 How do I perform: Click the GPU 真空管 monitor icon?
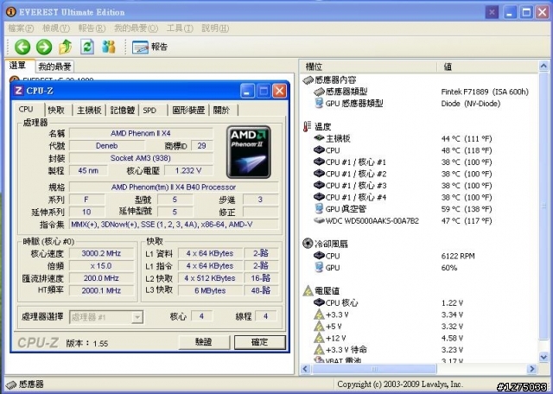[x=319, y=209]
